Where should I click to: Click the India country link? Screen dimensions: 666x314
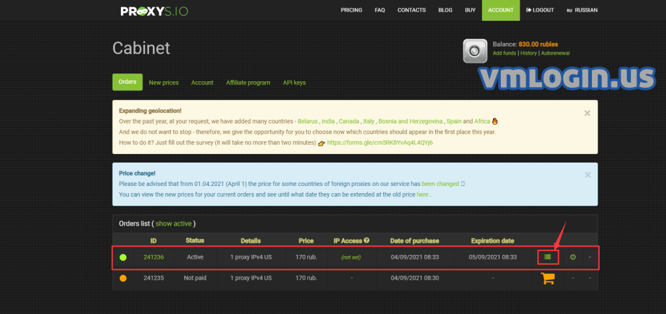click(x=328, y=122)
